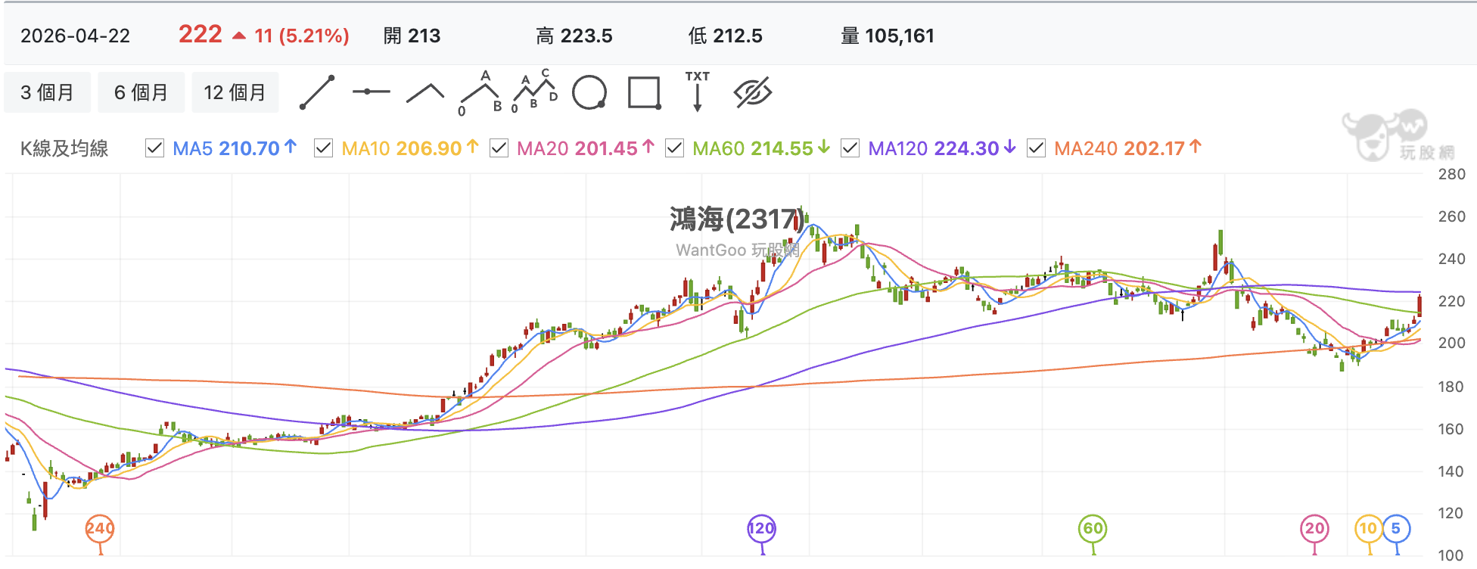Uncheck the MA5 moving average checkbox
This screenshot has height=569, width=1477.
tap(154, 148)
